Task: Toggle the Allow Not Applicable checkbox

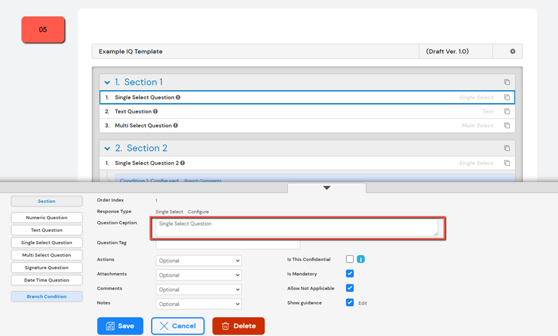Action: pos(350,288)
